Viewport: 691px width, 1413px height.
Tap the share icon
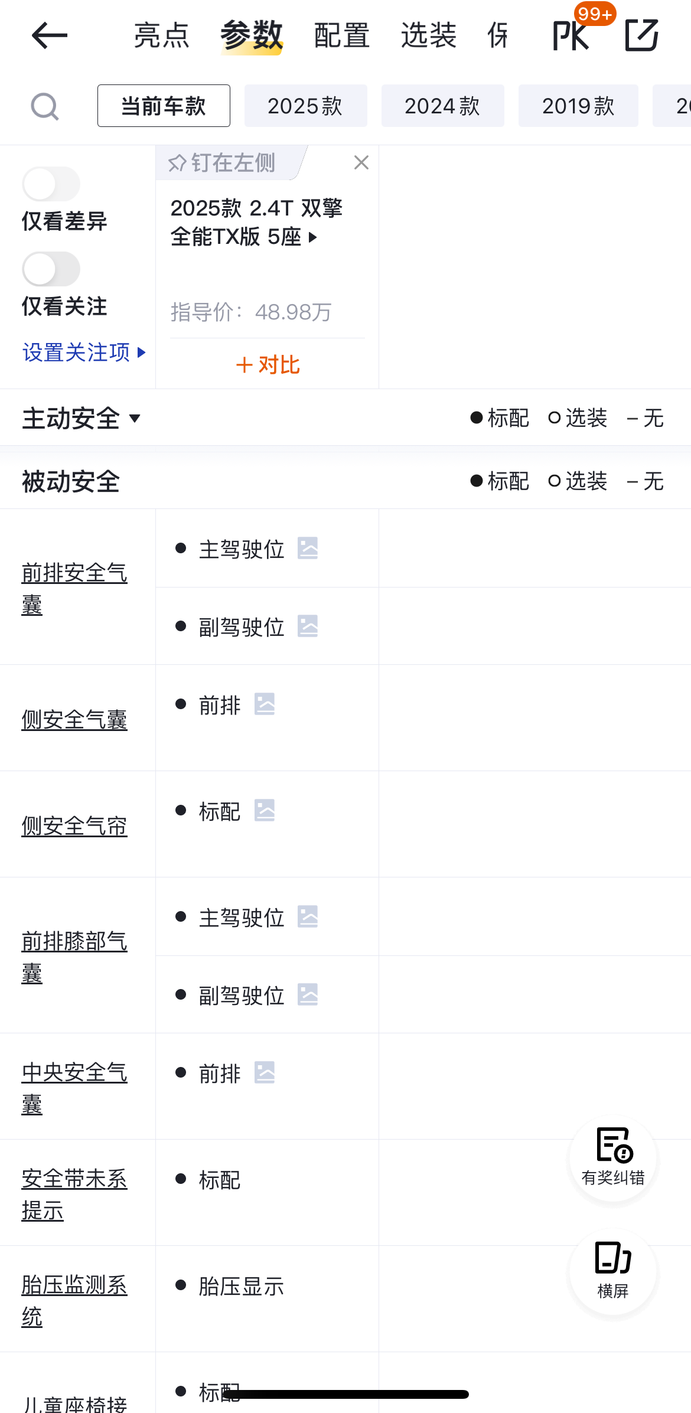coord(641,35)
